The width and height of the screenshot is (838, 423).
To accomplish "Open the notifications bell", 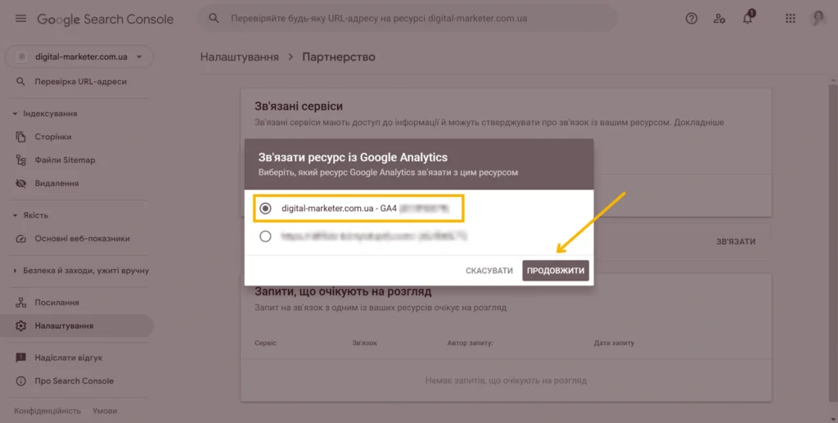I will pyautogui.click(x=748, y=18).
